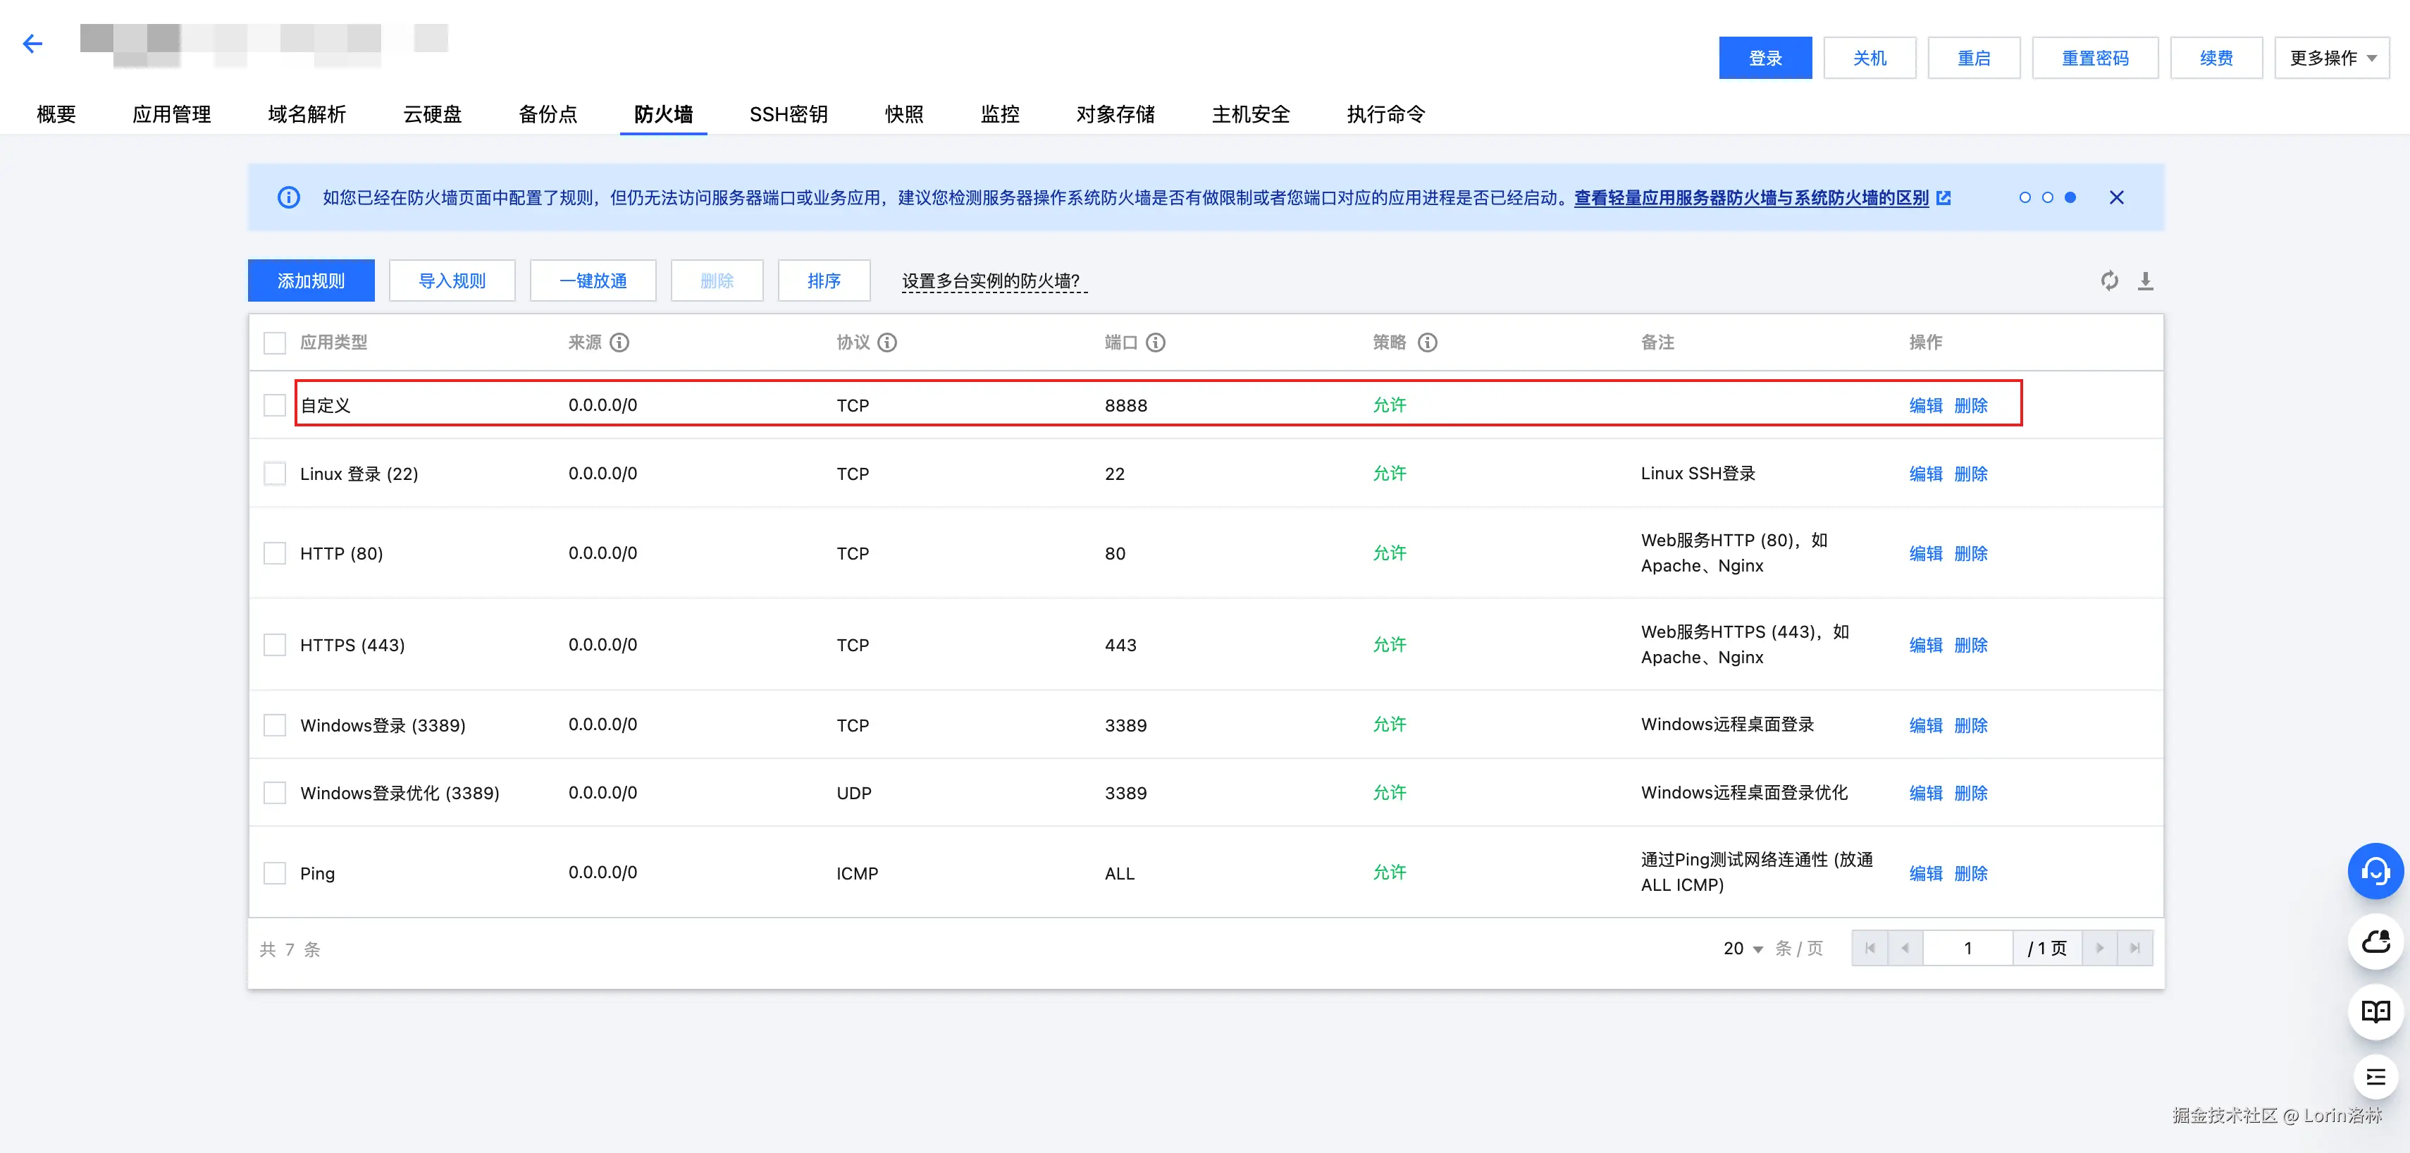Click the back arrow icon
Screen dimensions: 2410x1153
click(x=32, y=43)
